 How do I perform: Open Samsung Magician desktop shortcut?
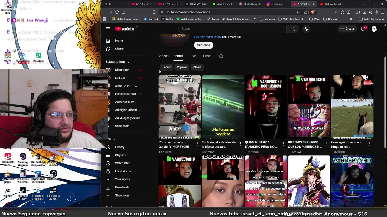23,160
